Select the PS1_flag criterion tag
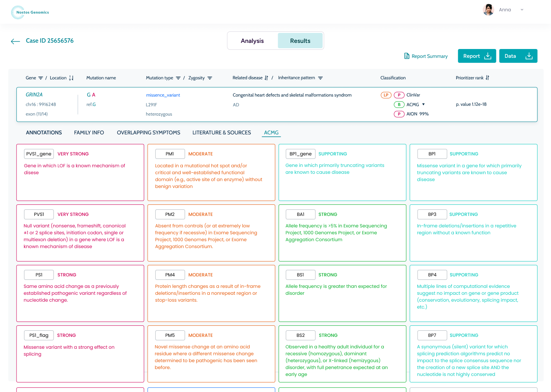The height and width of the screenshot is (392, 551). [x=39, y=335]
